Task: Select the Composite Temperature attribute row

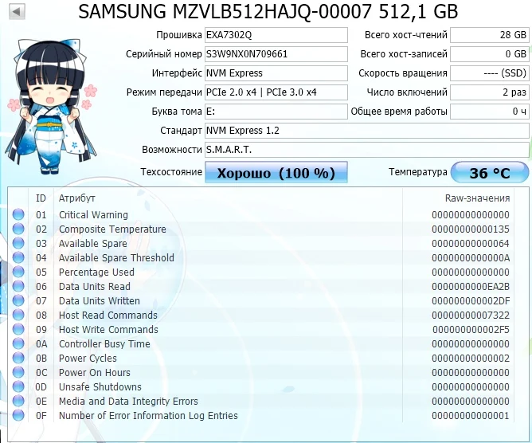Action: click(261, 229)
